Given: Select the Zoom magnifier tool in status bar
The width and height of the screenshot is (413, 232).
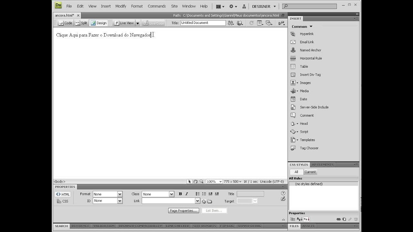Looking at the screenshot, I should point(202,182).
